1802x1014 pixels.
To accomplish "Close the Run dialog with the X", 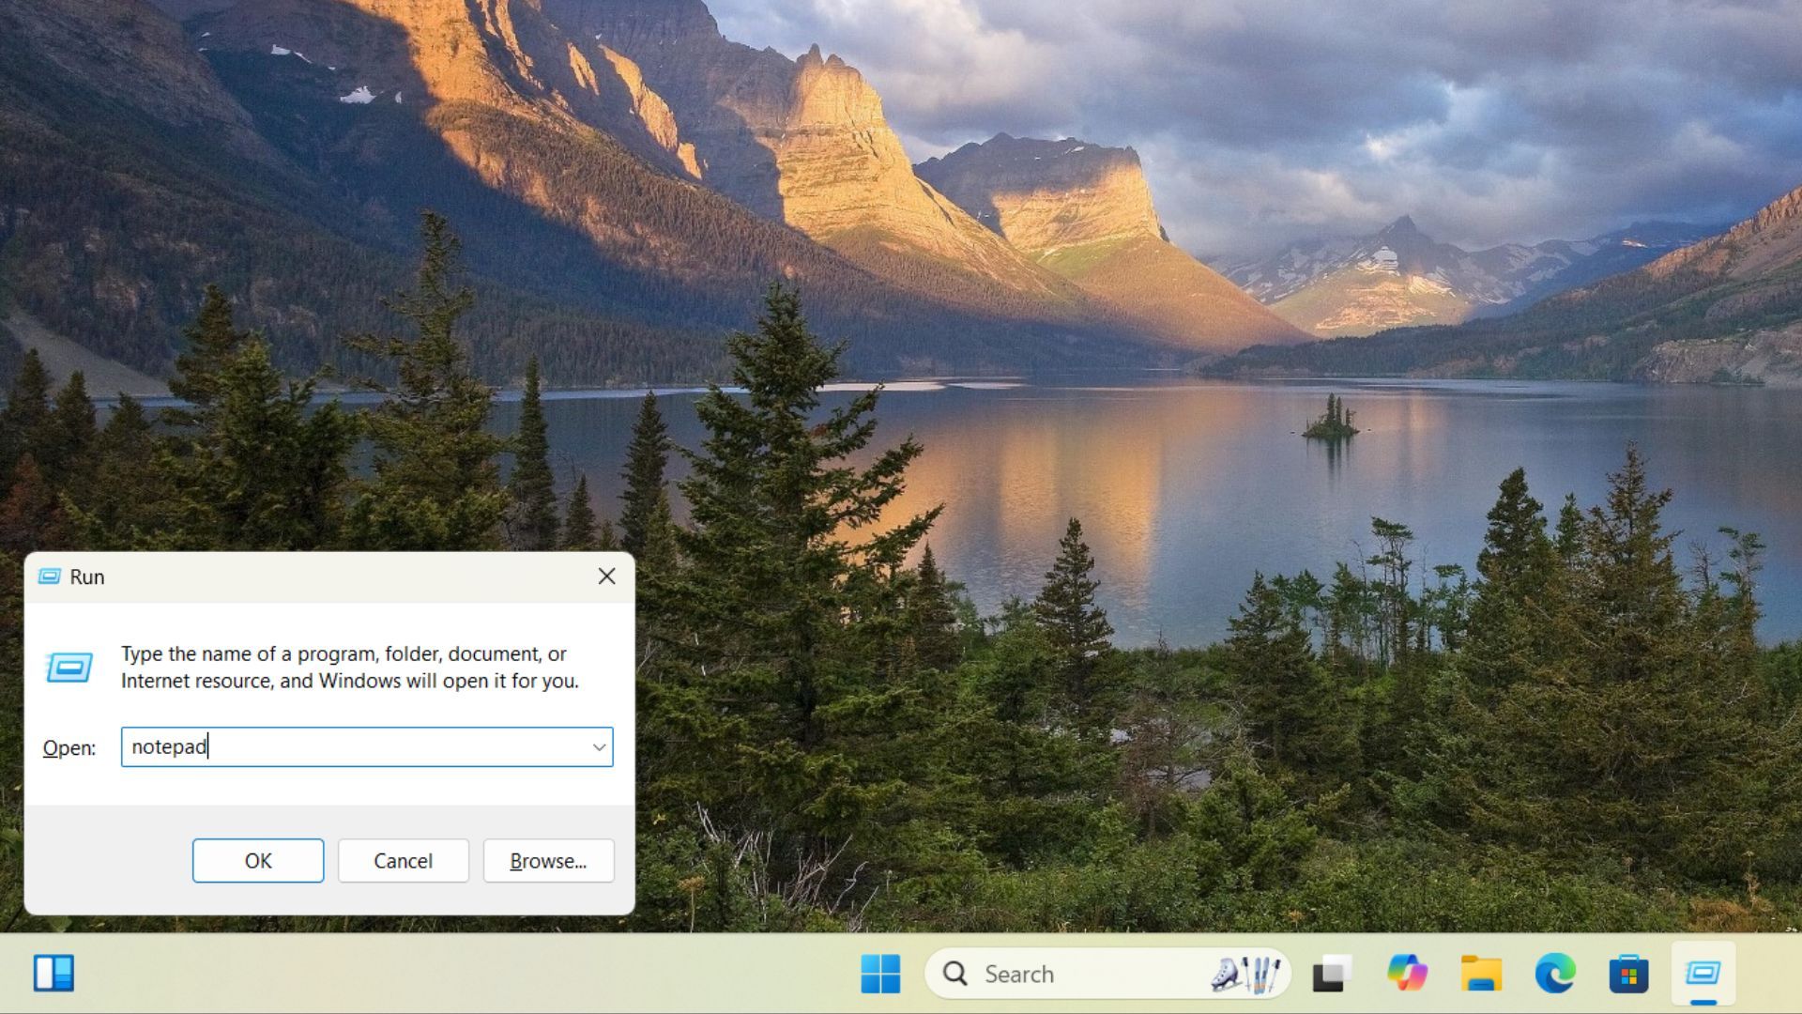I will pos(606,576).
